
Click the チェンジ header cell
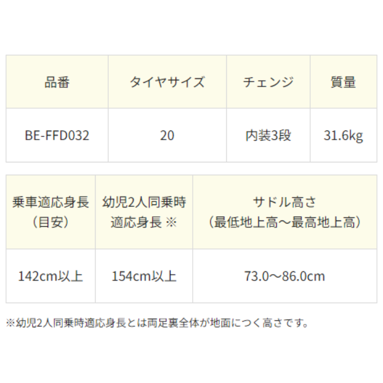tap(269, 82)
